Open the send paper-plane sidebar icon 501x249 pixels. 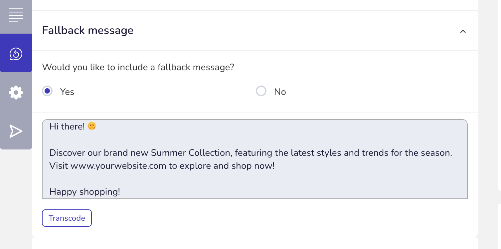(16, 131)
